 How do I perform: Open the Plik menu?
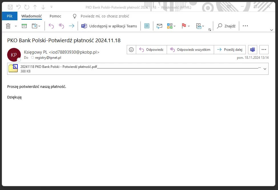(x=10, y=16)
